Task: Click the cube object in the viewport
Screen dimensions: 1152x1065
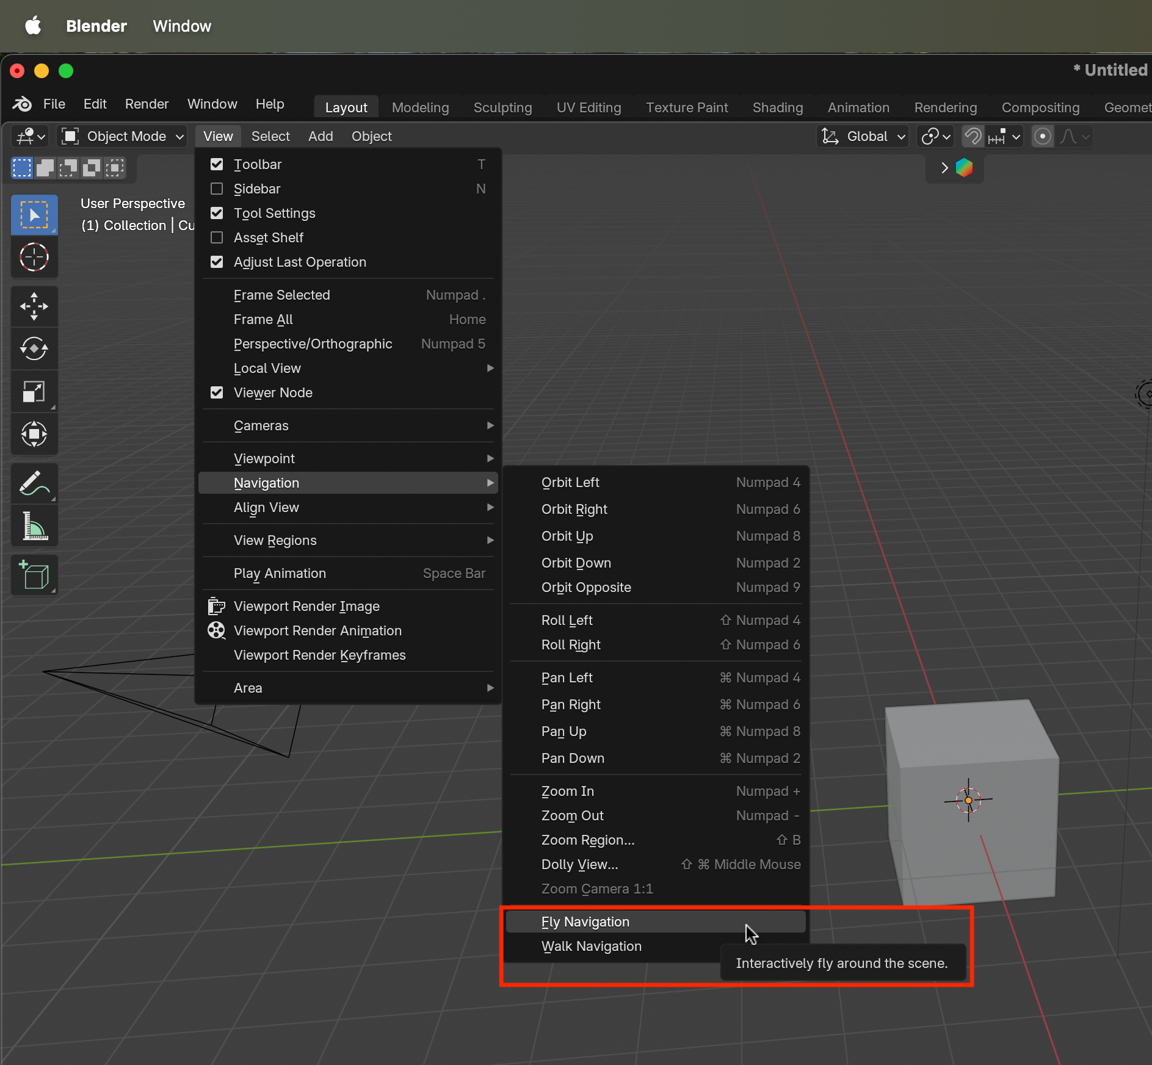Action: tap(972, 803)
